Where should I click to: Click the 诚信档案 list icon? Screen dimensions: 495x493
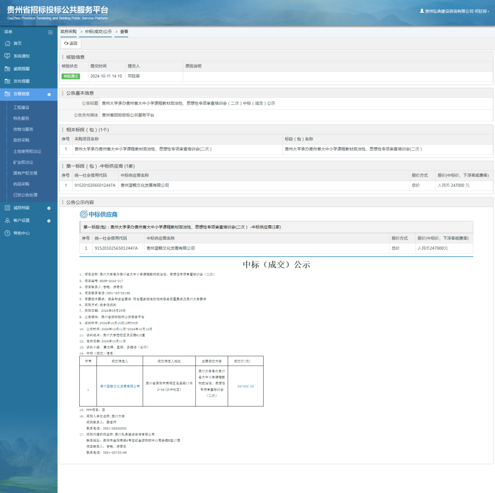click(7, 208)
